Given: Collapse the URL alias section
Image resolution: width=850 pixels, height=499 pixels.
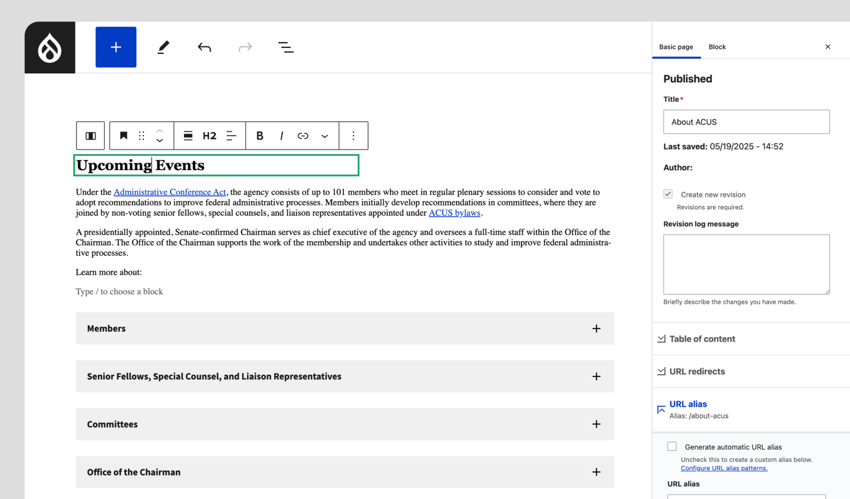Looking at the screenshot, I should (688, 404).
